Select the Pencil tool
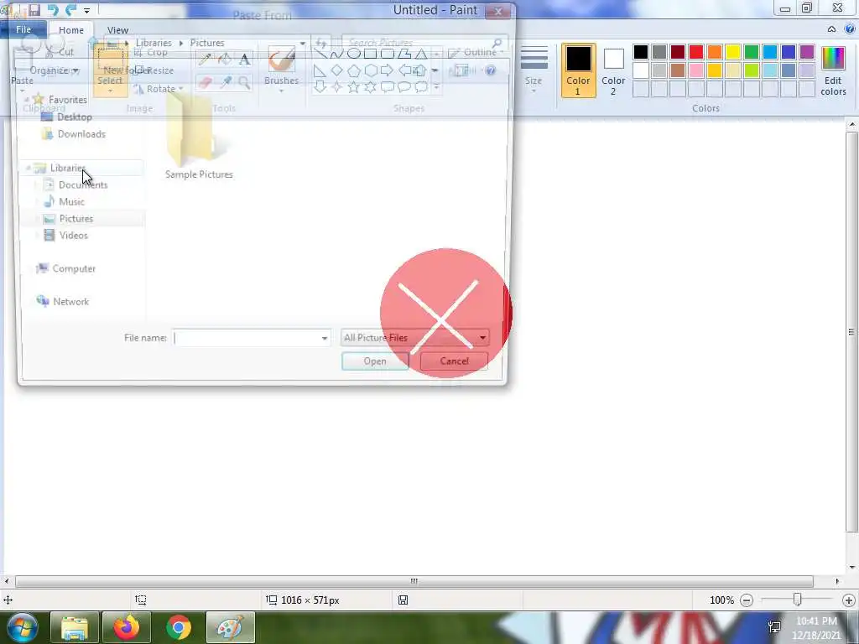Image resolution: width=859 pixels, height=644 pixels. (205, 60)
